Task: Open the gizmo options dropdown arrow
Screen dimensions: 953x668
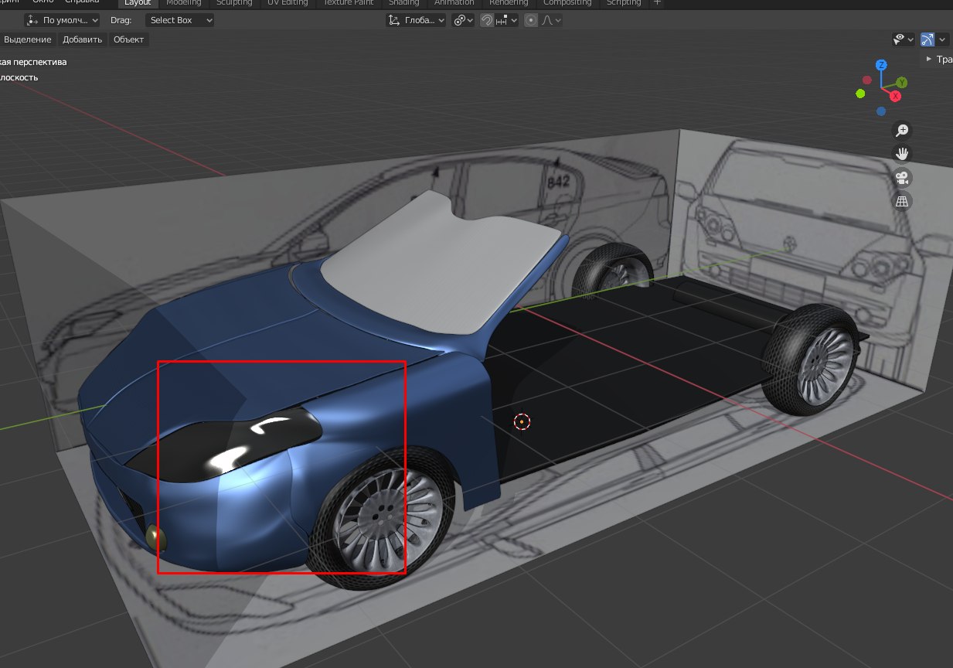Action: coord(943,39)
